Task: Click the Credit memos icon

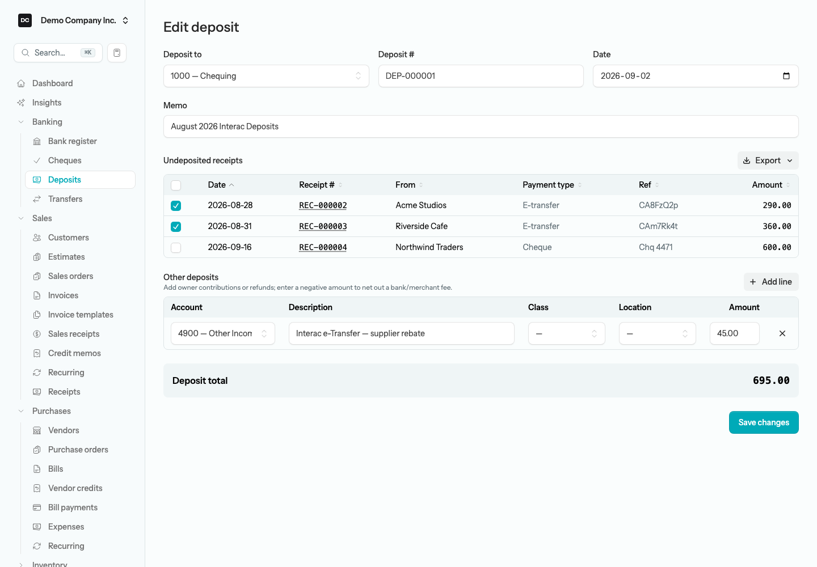Action: coord(37,353)
